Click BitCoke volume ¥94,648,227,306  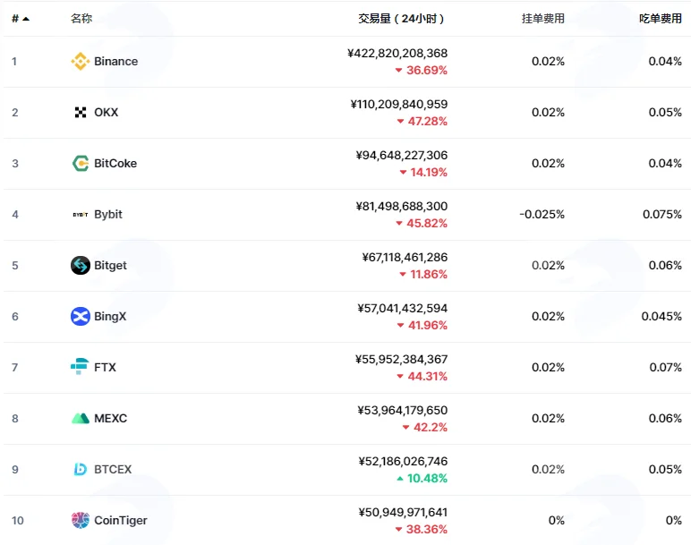(x=402, y=156)
